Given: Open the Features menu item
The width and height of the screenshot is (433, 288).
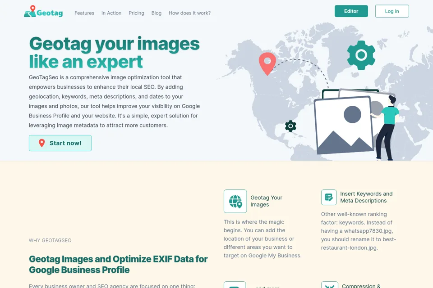Looking at the screenshot, I should [84, 13].
